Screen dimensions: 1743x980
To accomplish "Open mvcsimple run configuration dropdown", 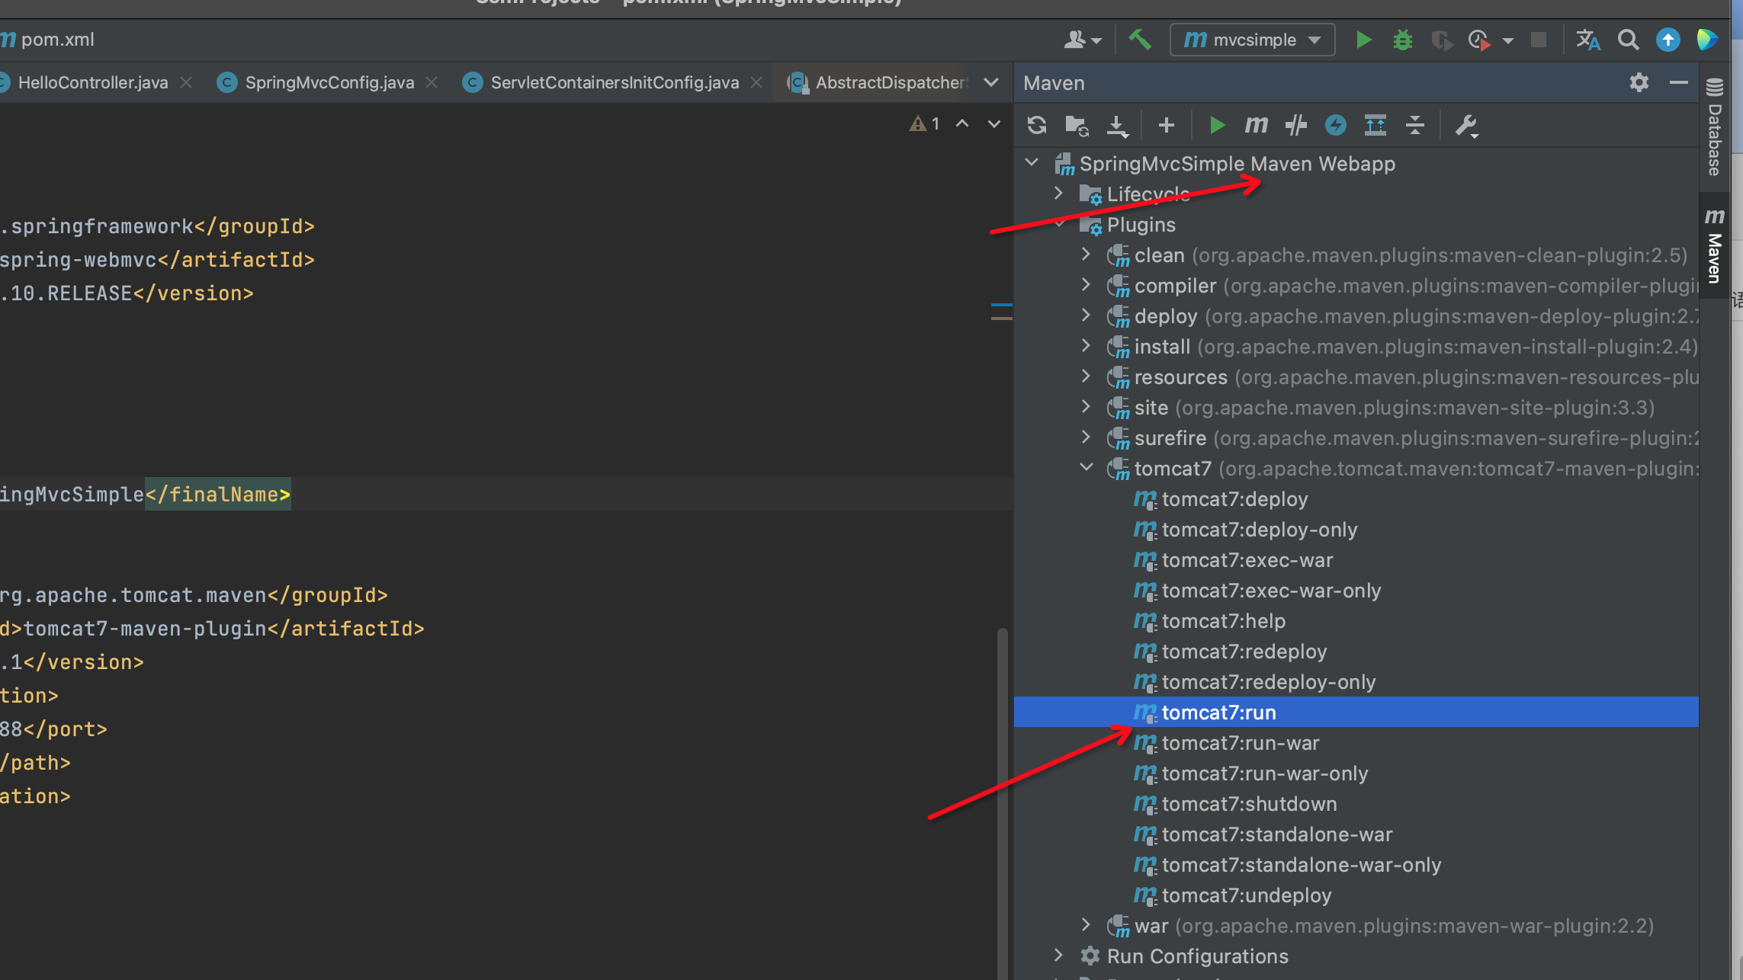I will click(1253, 40).
